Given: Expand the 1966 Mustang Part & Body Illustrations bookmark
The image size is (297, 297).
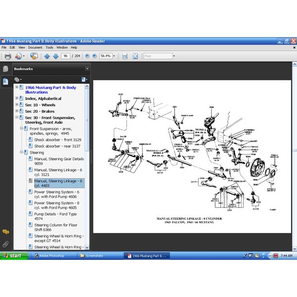Looking at the screenshot, I should click(17, 87).
